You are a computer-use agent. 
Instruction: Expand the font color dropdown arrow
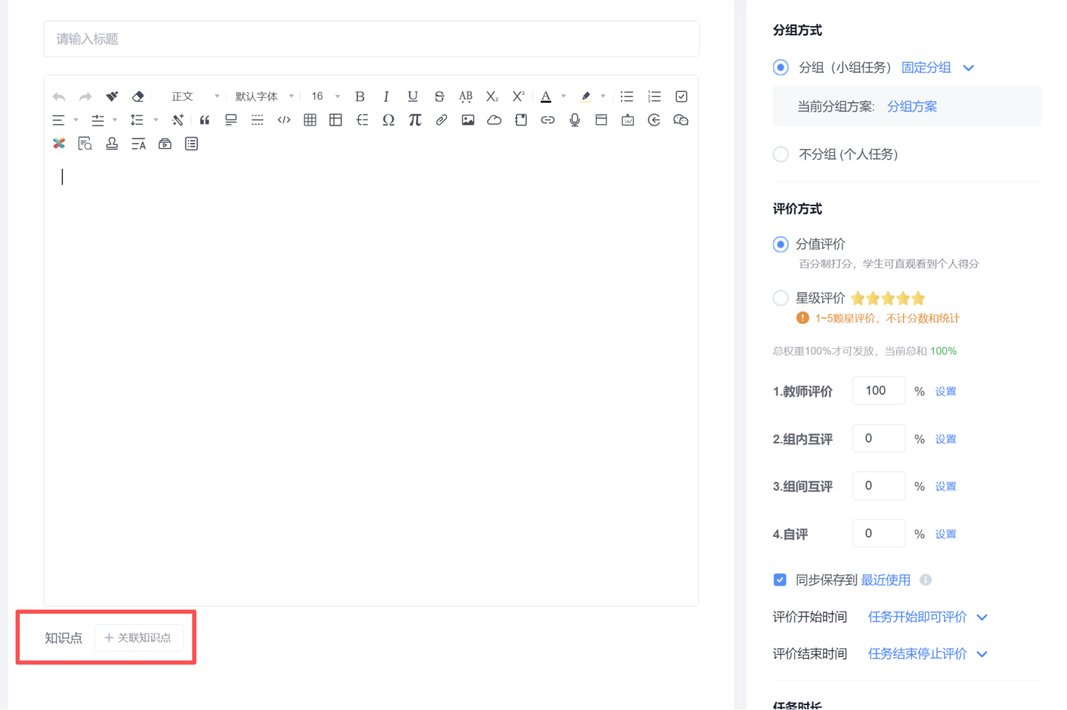564,96
